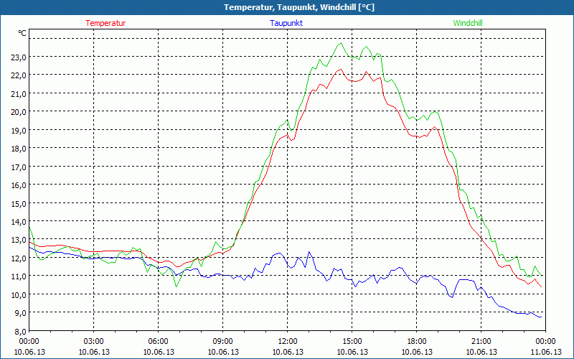Click the 06:00 time axis label
574x359 pixels.
[x=158, y=342]
